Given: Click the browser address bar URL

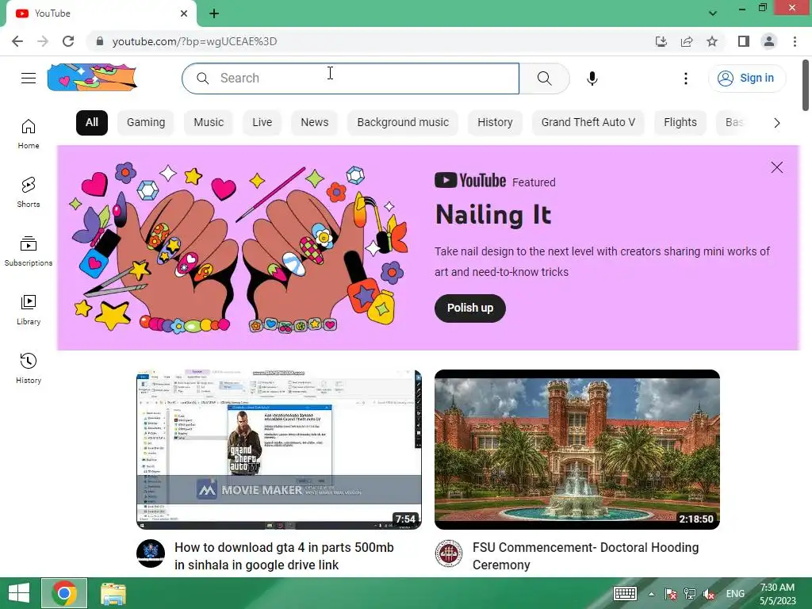Looking at the screenshot, I should pos(194,41).
